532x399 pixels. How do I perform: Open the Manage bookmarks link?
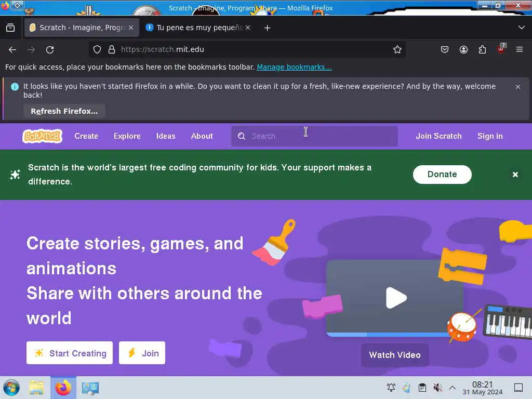294,67
